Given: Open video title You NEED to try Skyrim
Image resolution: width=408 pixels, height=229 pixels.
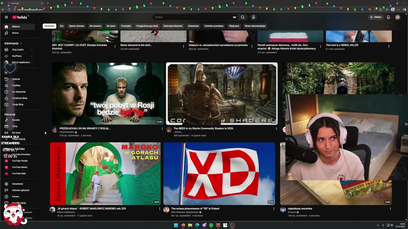Looking at the screenshot, I should (x=203, y=128).
